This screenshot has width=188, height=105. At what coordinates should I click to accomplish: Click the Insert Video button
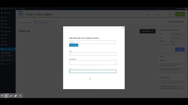tap(74, 45)
